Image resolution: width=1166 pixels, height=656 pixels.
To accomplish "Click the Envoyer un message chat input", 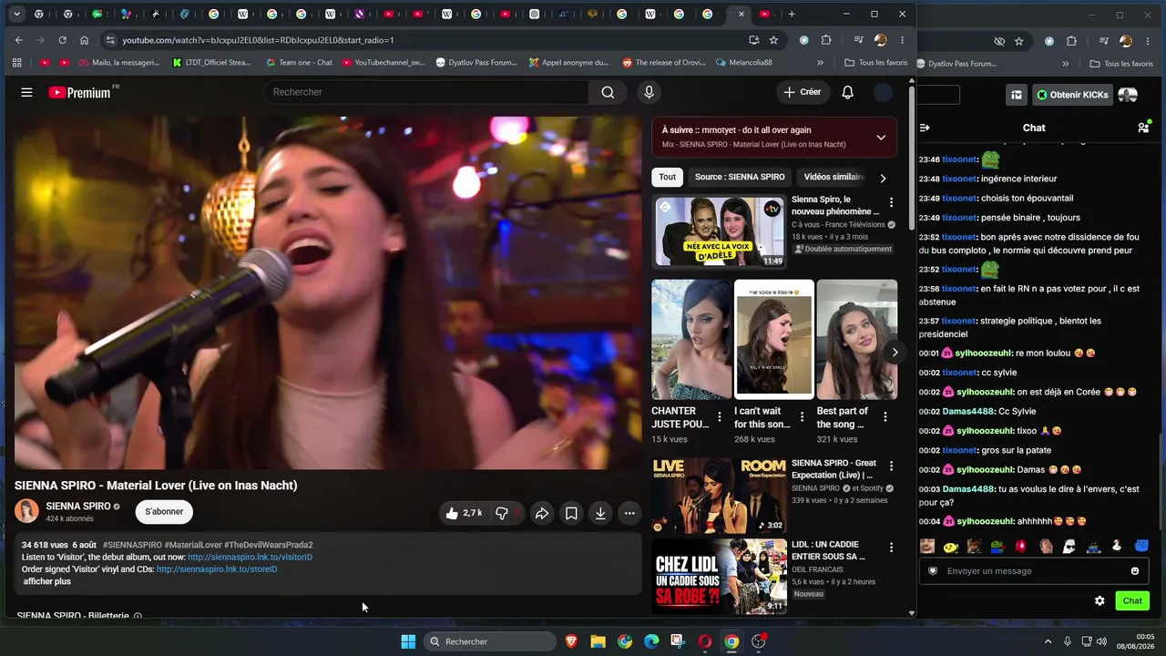I will pos(1033,571).
